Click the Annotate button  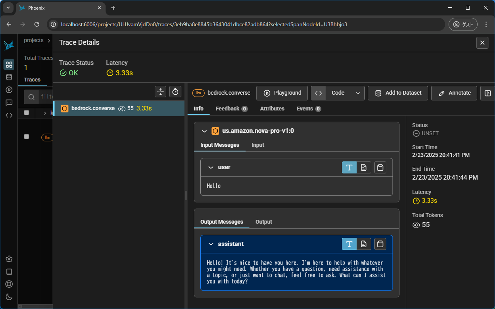(454, 93)
